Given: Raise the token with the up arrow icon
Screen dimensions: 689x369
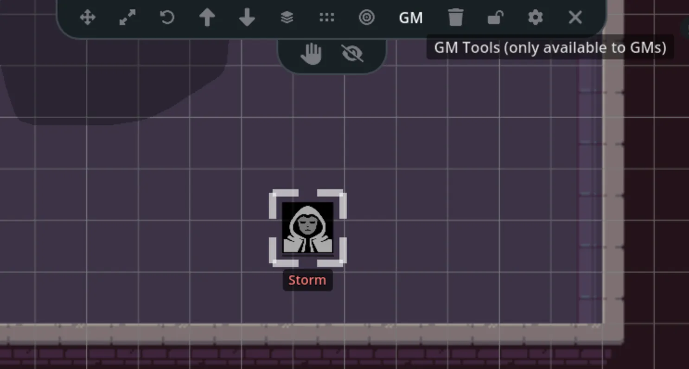Looking at the screenshot, I should 207,18.
